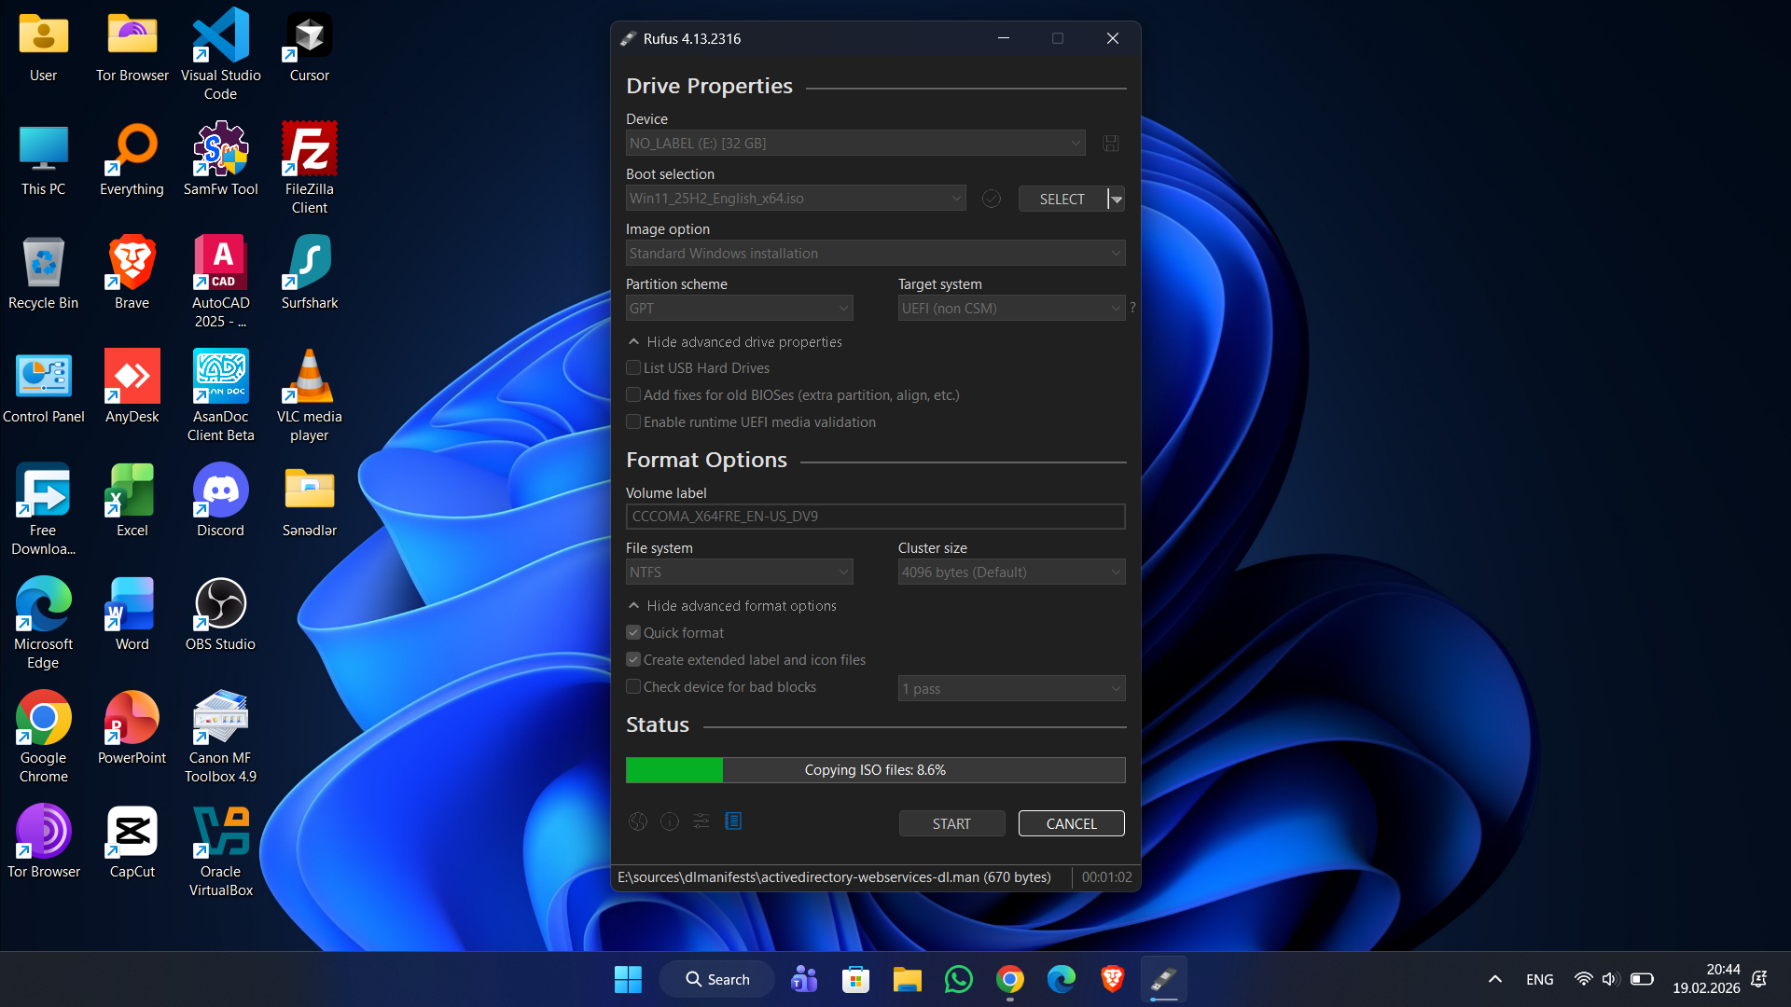Click the ENG language indicator
1791x1007 pixels.
pyautogui.click(x=1540, y=979)
